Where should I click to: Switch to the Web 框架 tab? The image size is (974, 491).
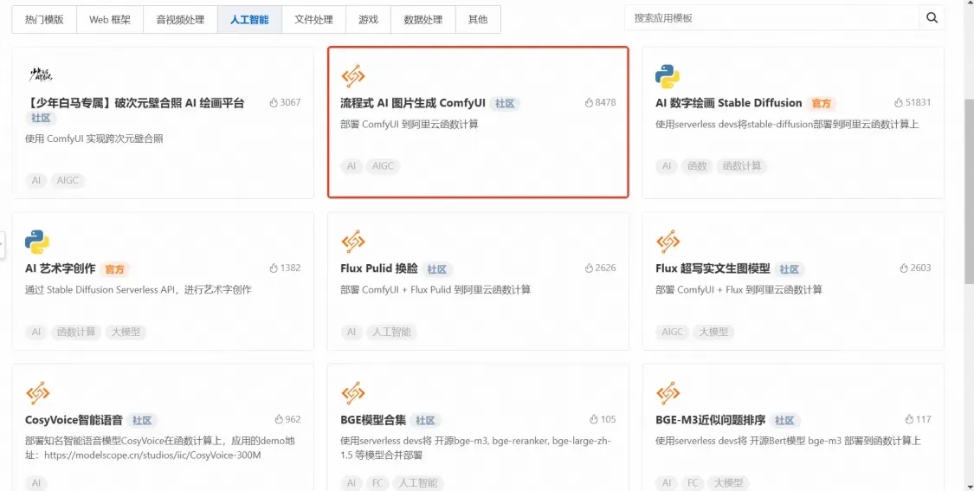pyautogui.click(x=110, y=19)
